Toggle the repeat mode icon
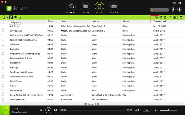 [137, 110]
